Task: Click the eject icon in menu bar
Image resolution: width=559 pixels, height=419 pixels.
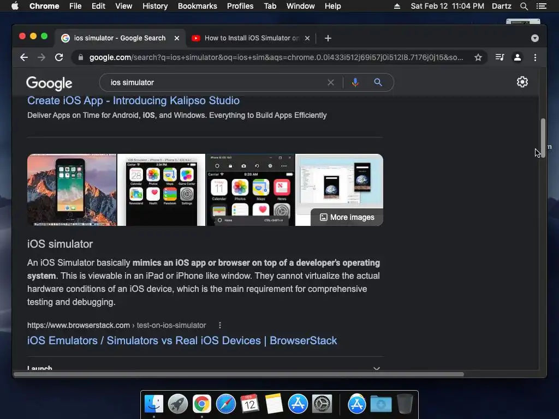Action: [x=397, y=6]
